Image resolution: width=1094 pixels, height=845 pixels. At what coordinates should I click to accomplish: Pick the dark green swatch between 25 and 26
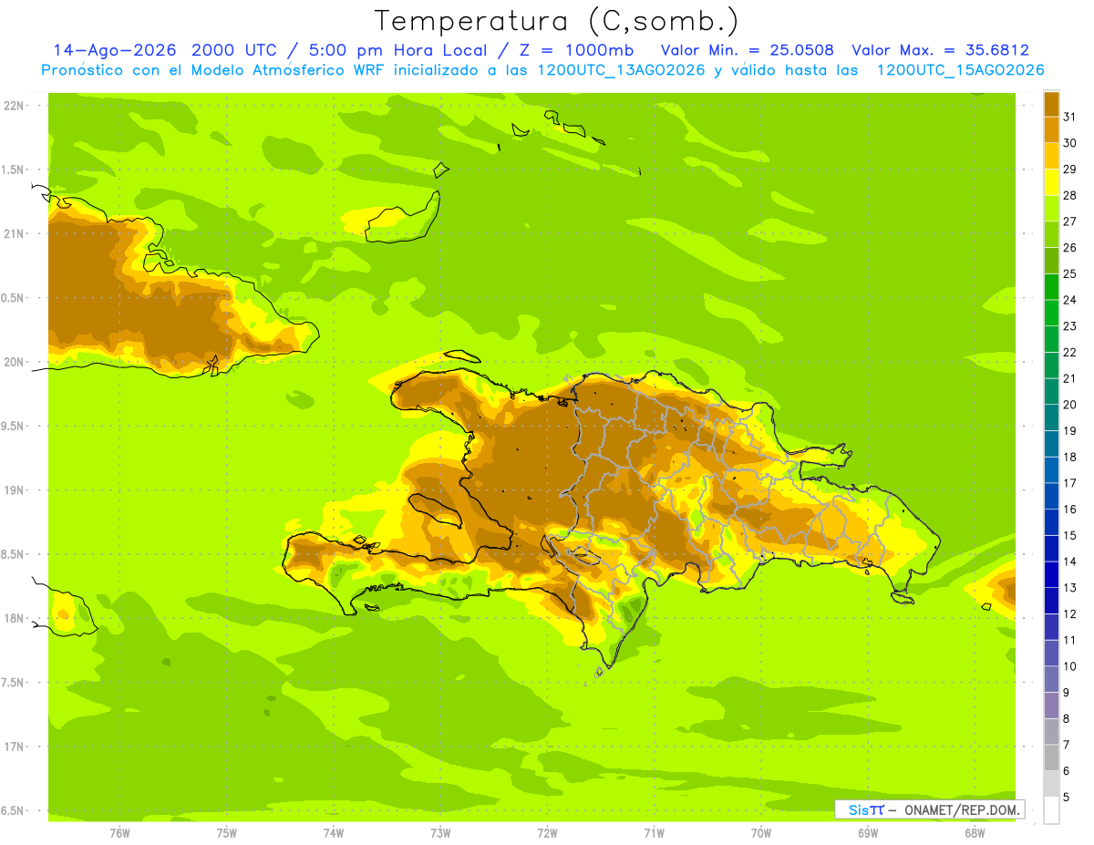pos(1051,261)
